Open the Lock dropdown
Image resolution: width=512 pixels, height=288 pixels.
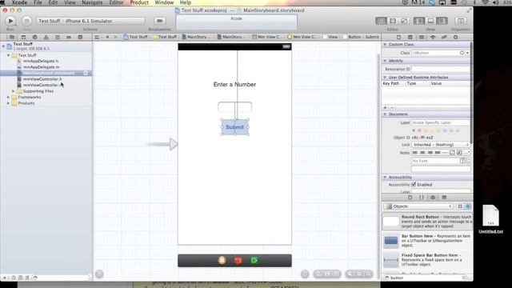click(441, 145)
